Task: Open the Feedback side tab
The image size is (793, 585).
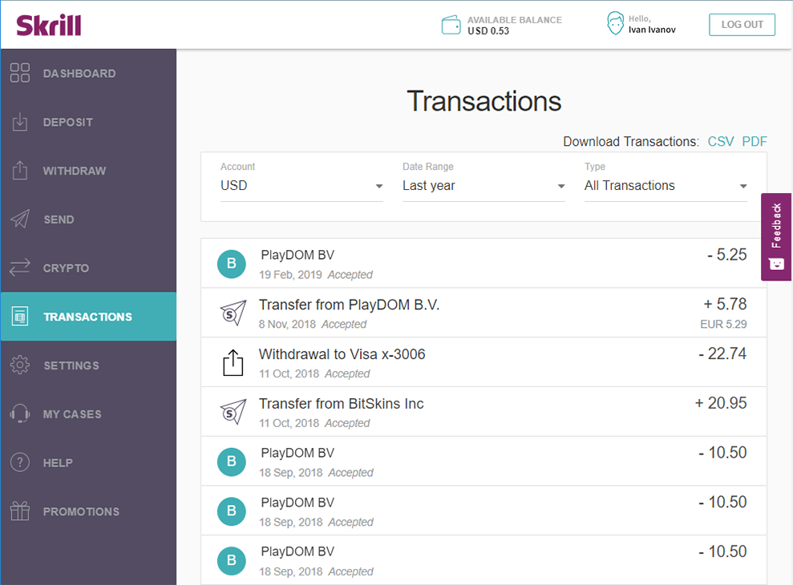Action: click(776, 236)
